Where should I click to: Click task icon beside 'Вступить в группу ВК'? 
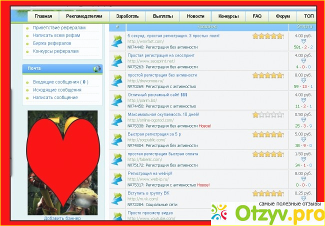pos(117,198)
